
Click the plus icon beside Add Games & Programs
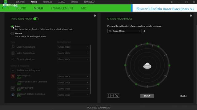point(13,70)
